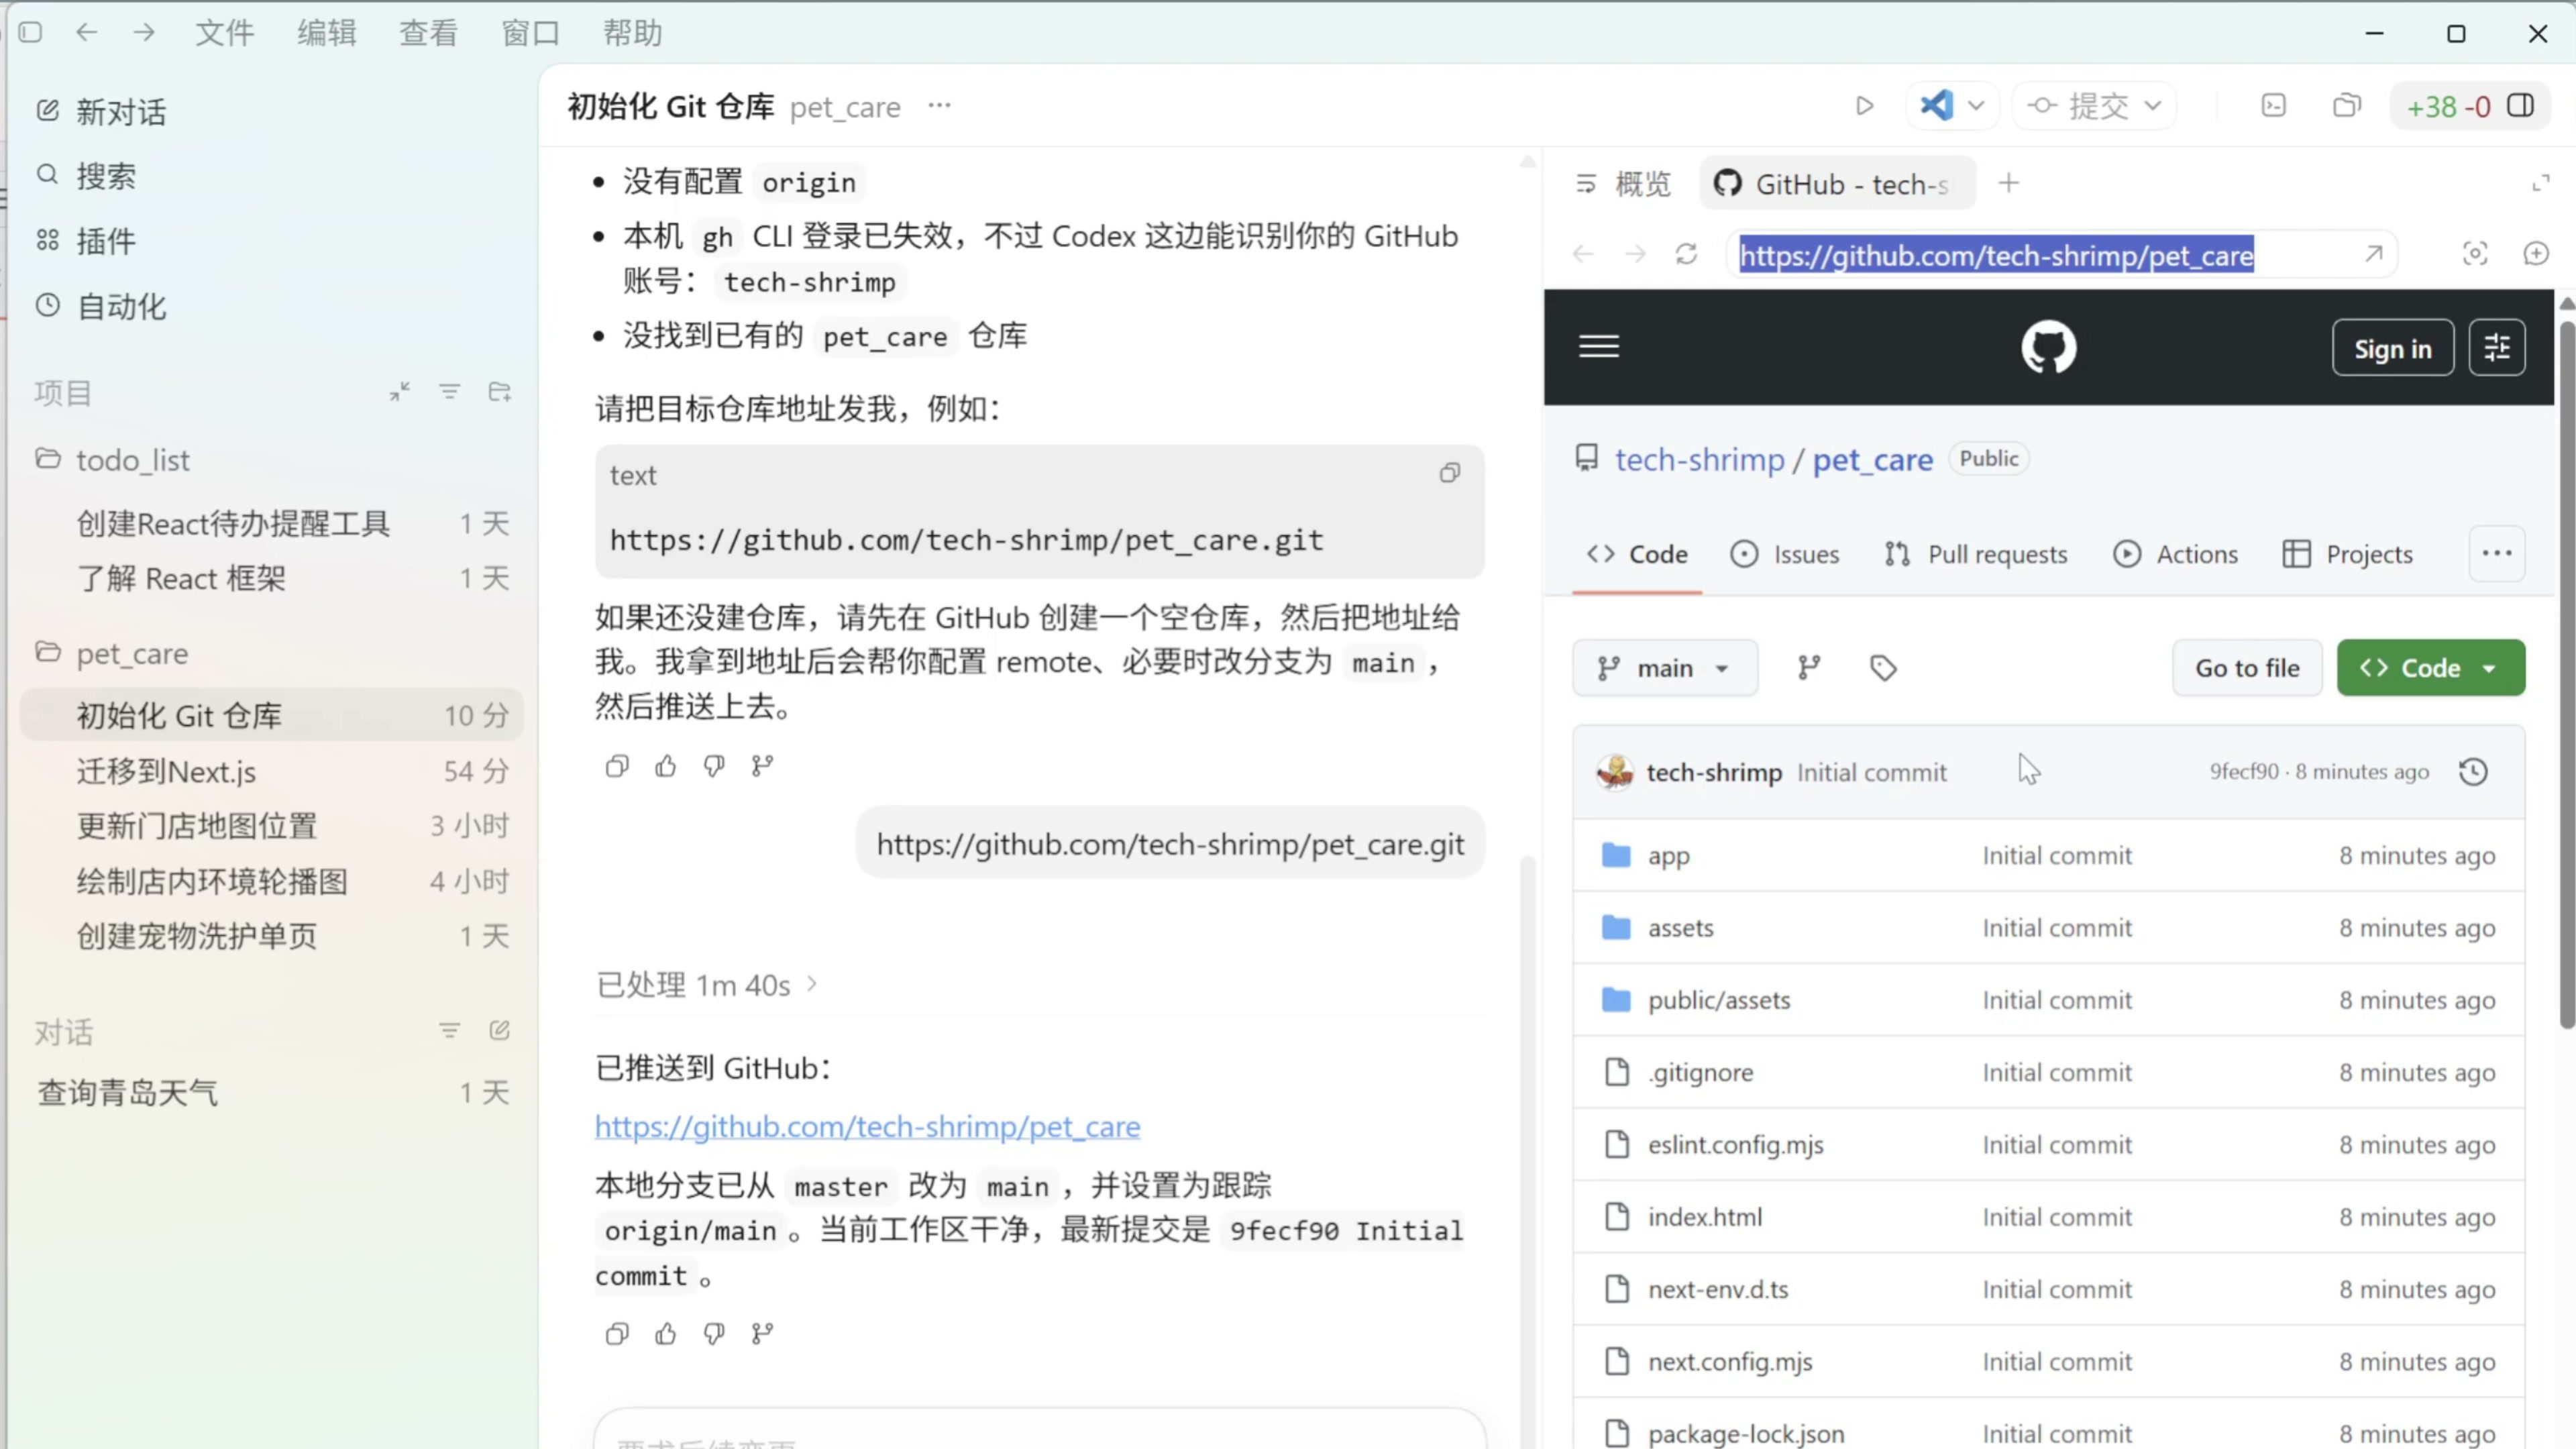Collapse all projects in sidebar

pyautogui.click(x=400, y=392)
